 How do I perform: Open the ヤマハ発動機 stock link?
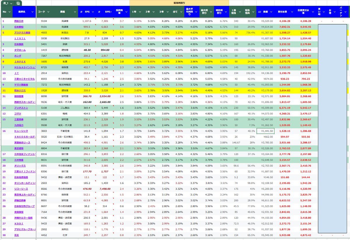pyautogui.click(x=21, y=84)
